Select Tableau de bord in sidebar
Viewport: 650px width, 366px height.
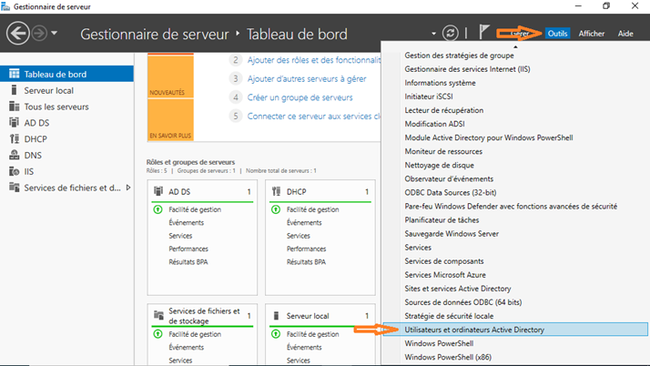(66, 74)
